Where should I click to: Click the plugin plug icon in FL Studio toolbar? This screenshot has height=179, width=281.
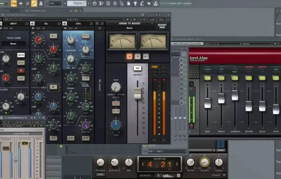[x=135, y=3]
